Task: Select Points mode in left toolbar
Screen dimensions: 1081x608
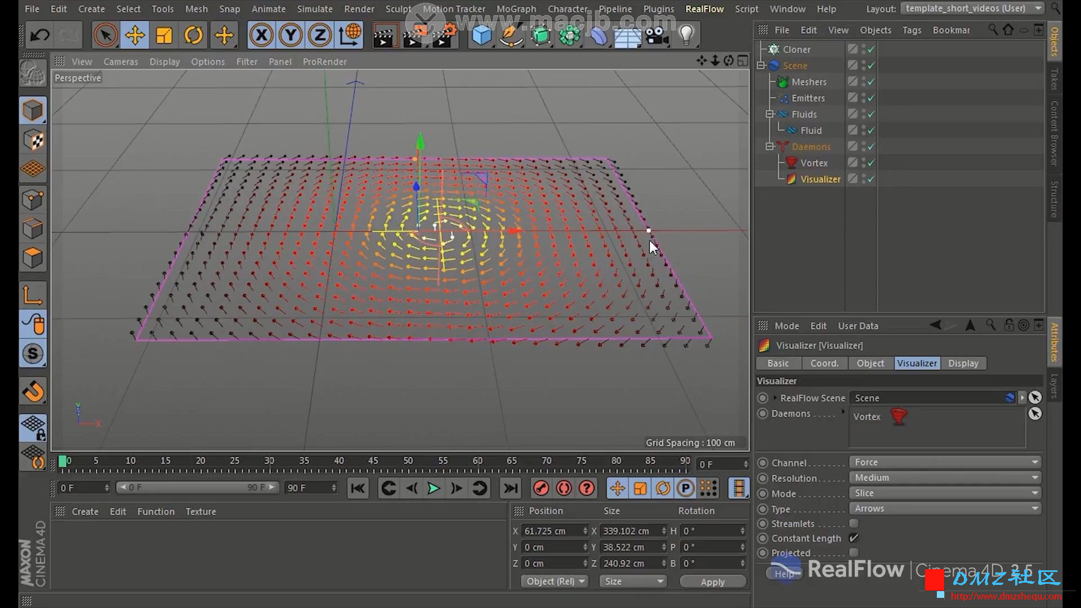Action: coord(33,199)
